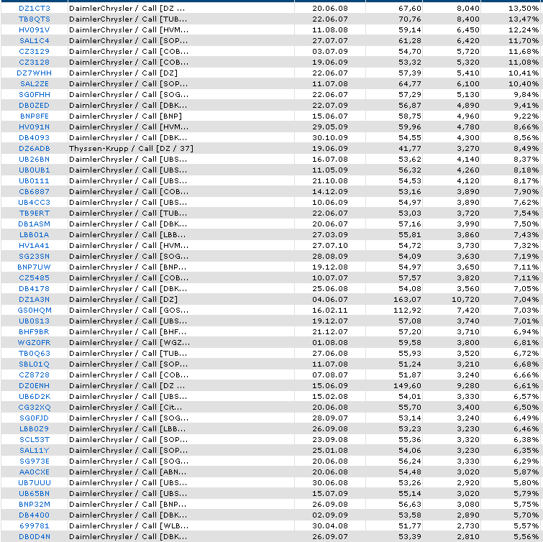The image size is (543, 542).
Task: Open the SG0FHH link
Action: 35,94
